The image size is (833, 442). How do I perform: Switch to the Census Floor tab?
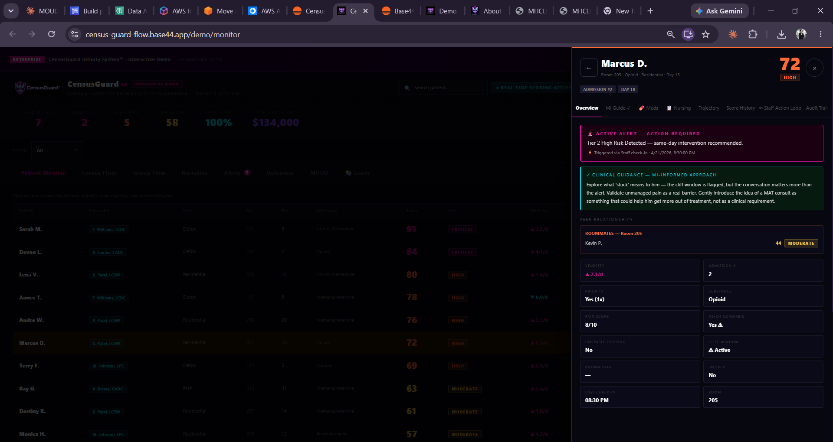(99, 173)
